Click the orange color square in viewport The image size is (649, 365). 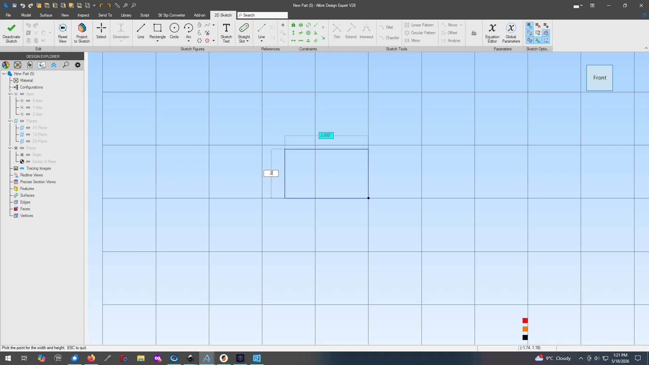[x=525, y=329]
